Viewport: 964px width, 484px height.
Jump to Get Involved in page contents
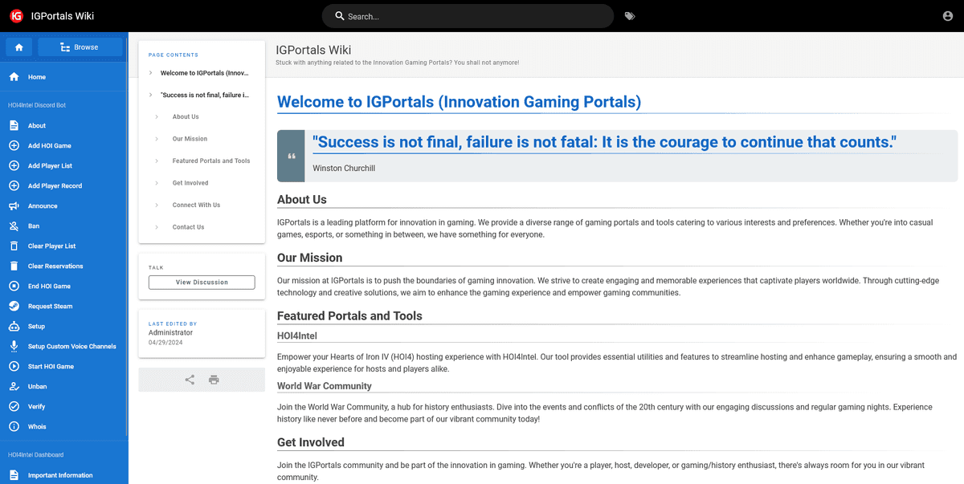coord(190,183)
